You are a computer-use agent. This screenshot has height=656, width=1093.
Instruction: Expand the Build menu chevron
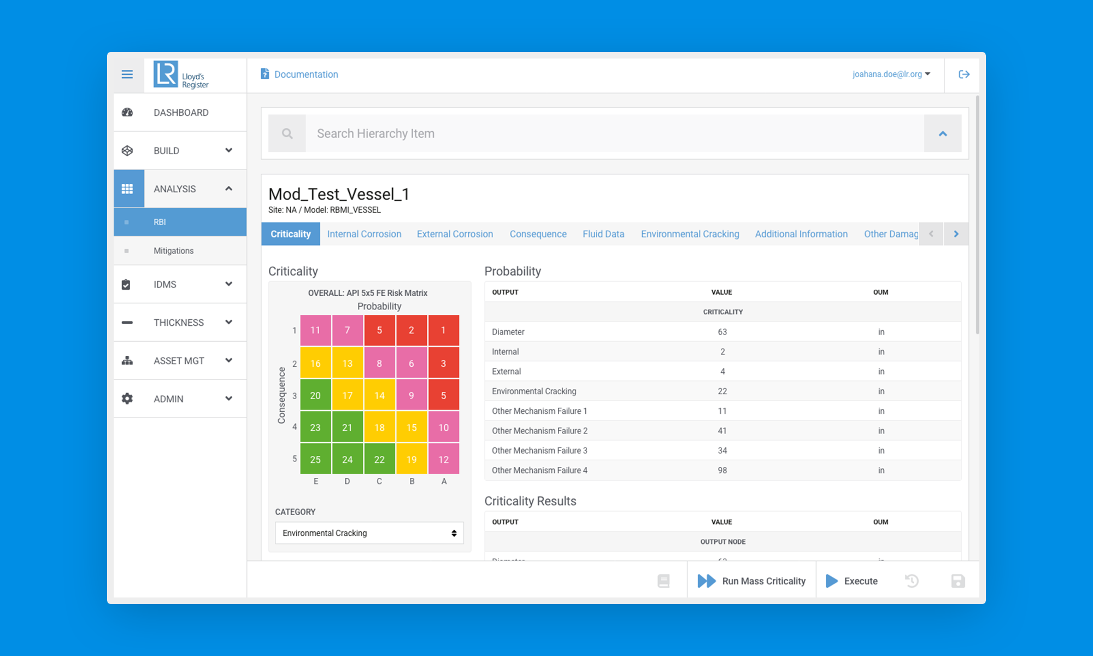pyautogui.click(x=228, y=150)
